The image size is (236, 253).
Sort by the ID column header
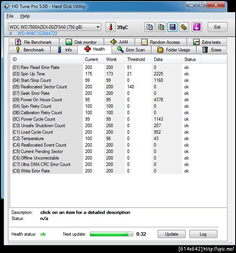pos(46,59)
